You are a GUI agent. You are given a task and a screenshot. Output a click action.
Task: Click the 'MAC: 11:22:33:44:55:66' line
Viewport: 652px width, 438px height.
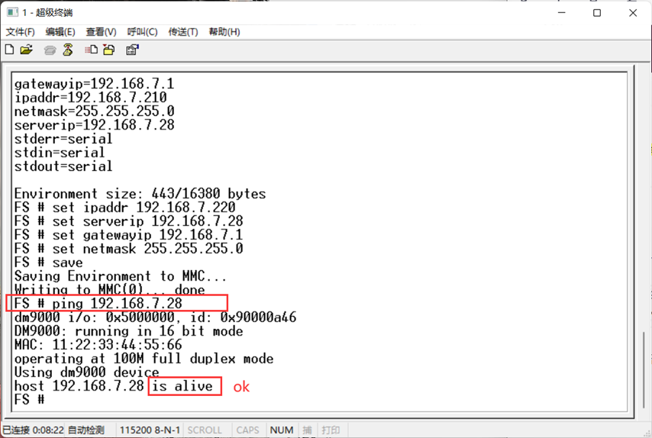[98, 344]
